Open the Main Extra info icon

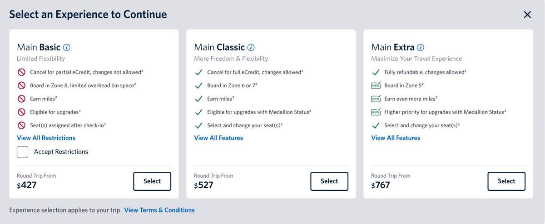pos(421,47)
